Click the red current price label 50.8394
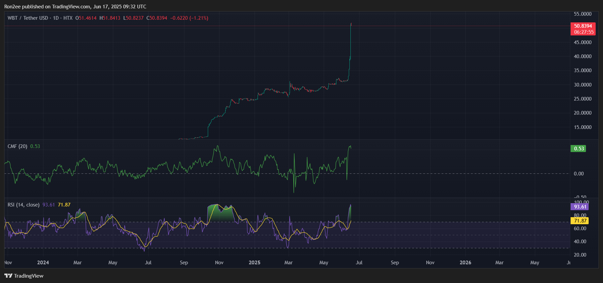This screenshot has width=603, height=283. pos(583,26)
